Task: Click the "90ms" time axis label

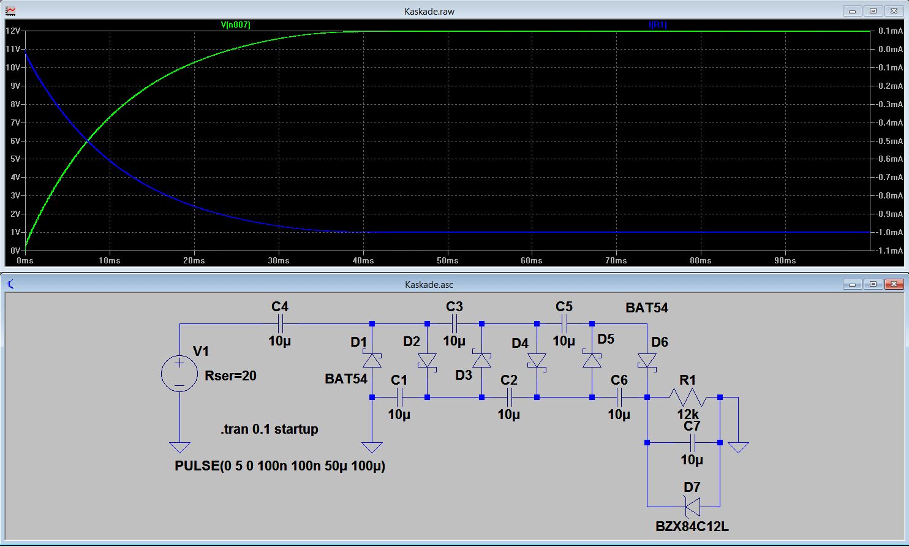Action: coord(785,260)
